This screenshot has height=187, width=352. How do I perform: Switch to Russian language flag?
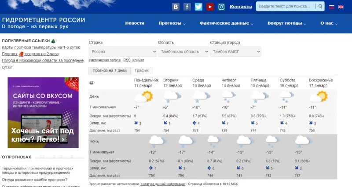click(332, 7)
